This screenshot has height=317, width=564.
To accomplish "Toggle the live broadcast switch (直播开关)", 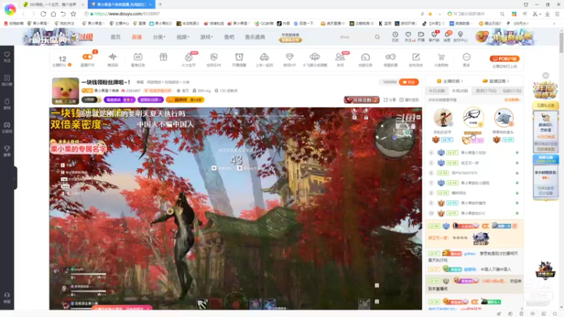I will tap(87, 57).
